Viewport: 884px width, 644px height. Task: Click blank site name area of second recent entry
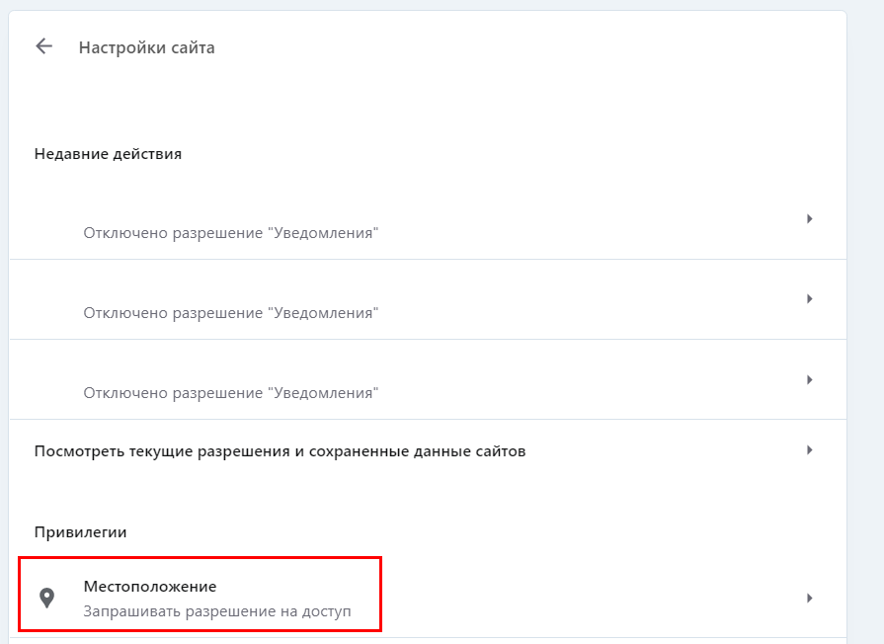click(231, 289)
